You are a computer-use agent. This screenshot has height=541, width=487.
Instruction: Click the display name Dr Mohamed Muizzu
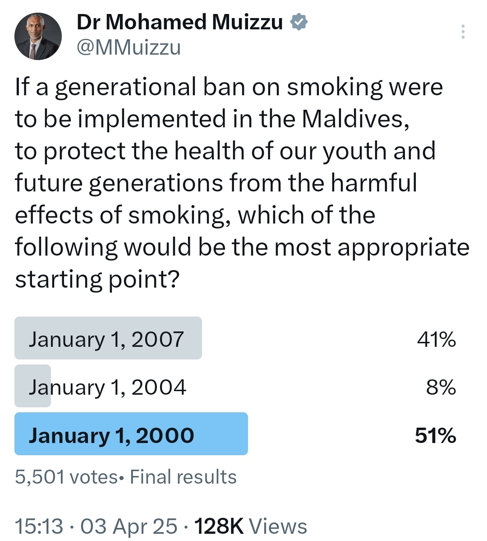[179, 22]
